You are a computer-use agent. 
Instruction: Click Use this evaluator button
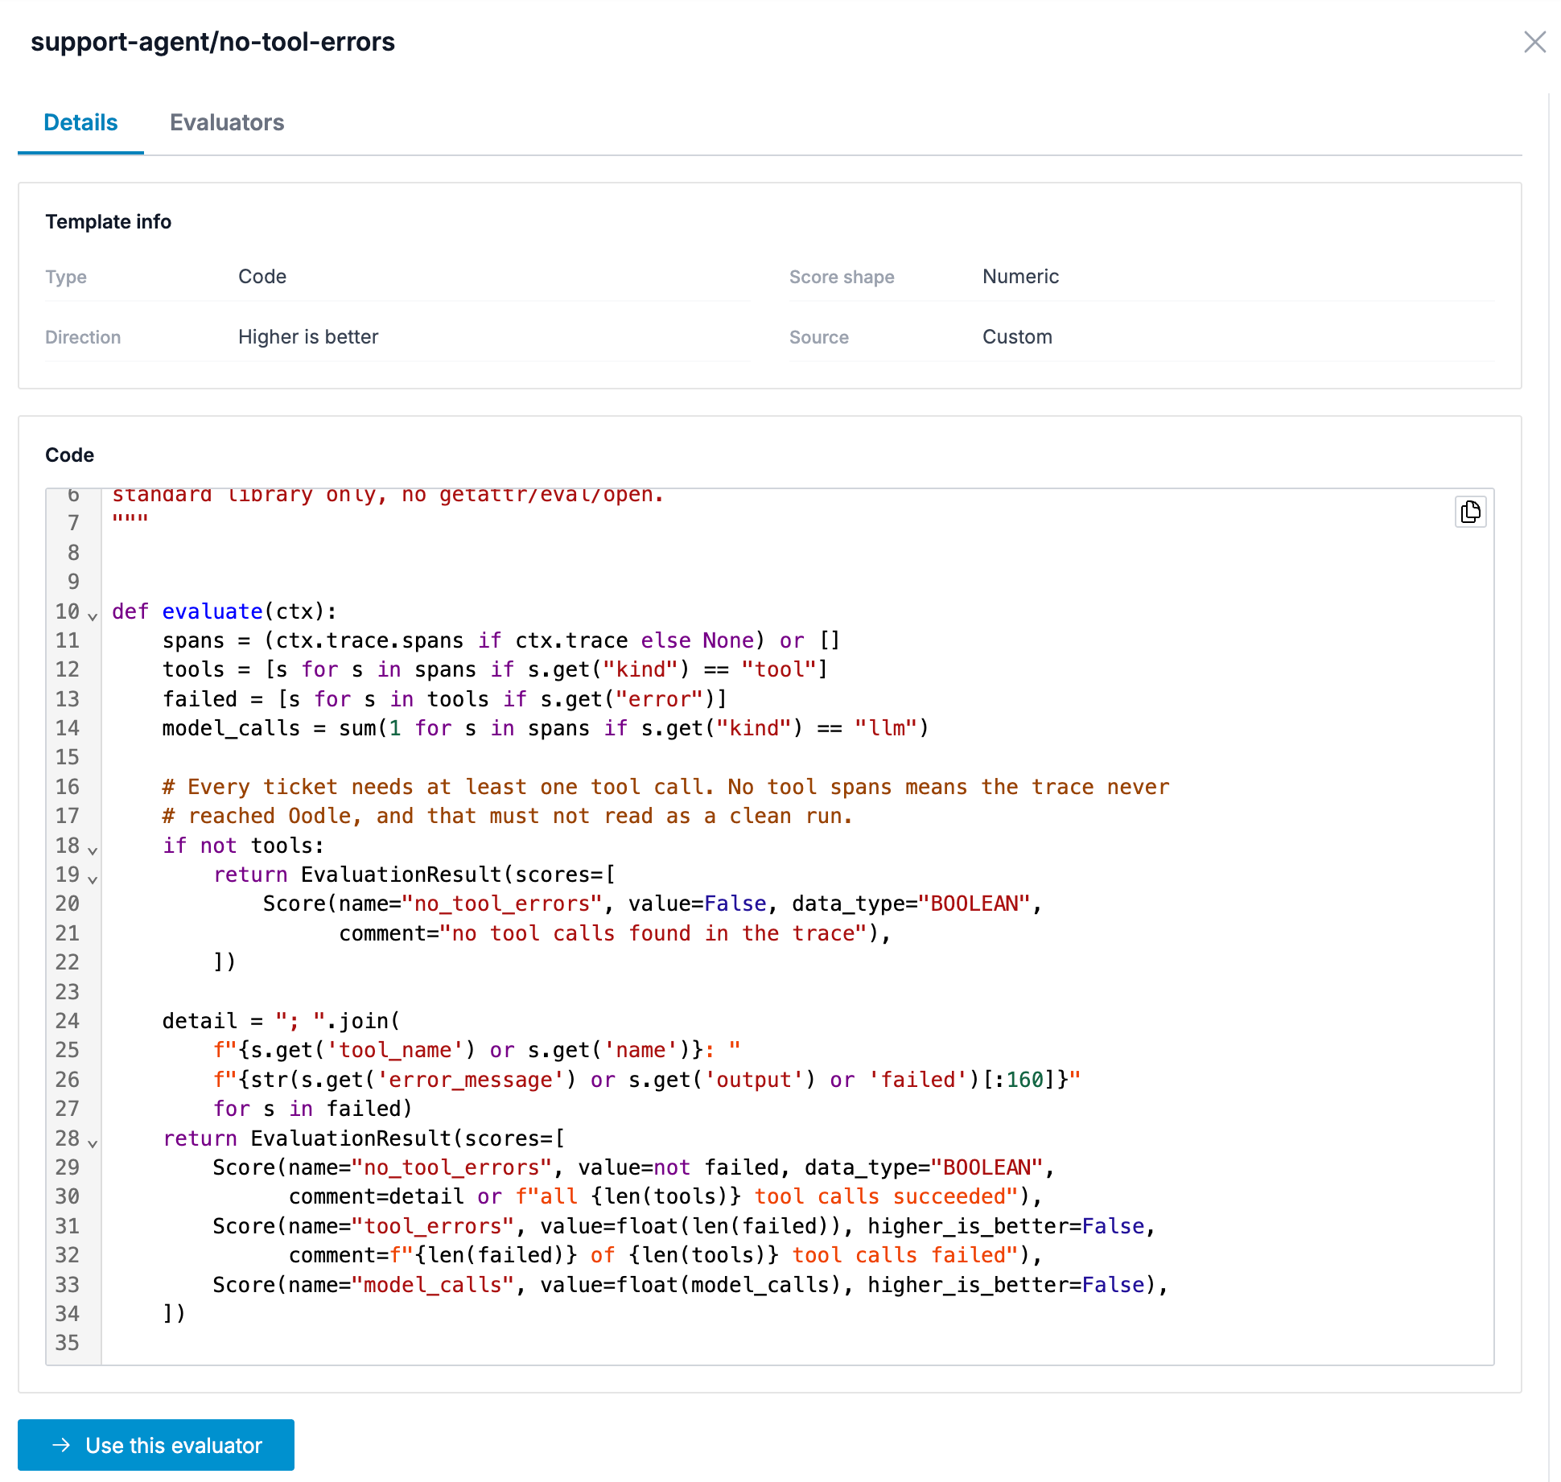tap(156, 1445)
